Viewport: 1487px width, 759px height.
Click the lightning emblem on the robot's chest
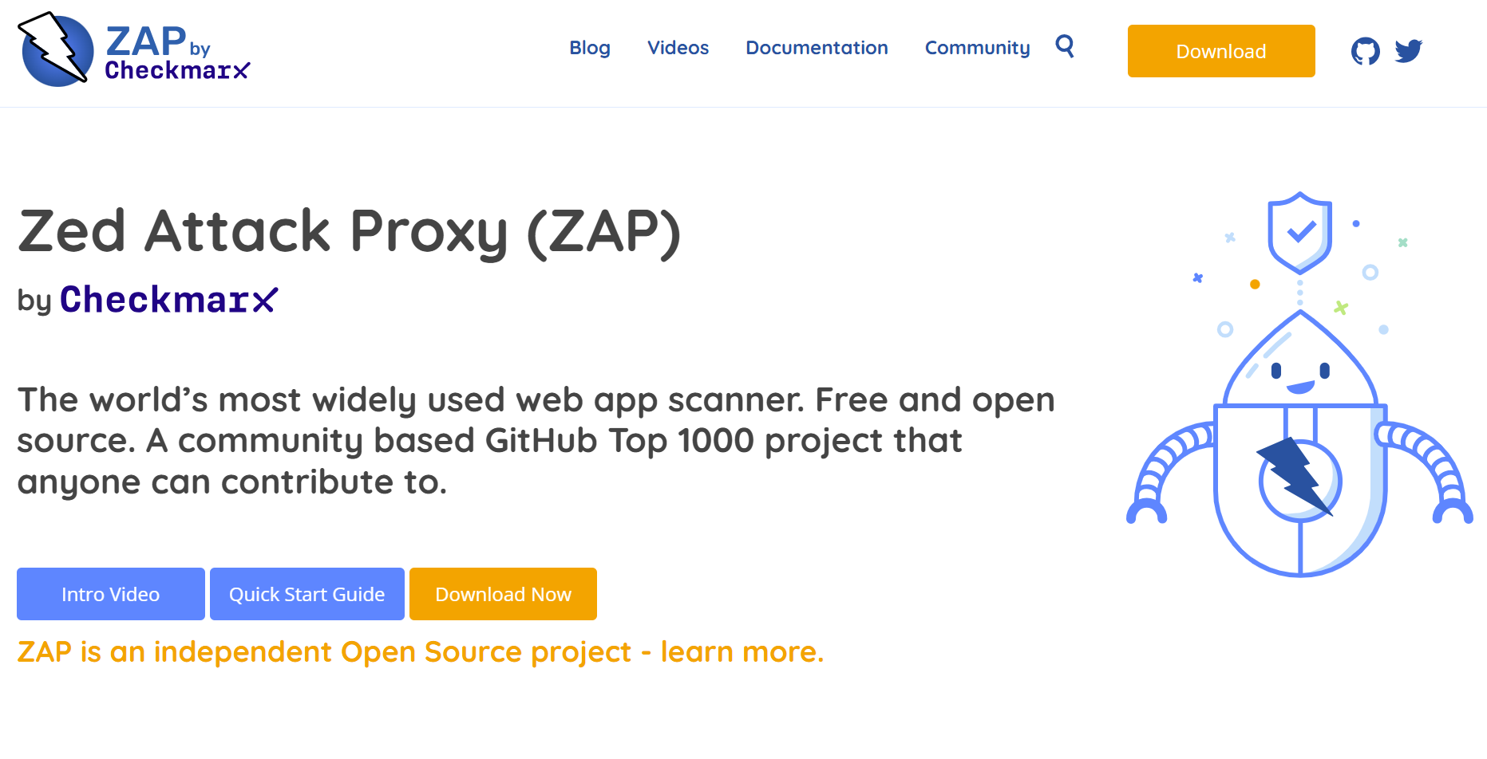(x=1295, y=479)
